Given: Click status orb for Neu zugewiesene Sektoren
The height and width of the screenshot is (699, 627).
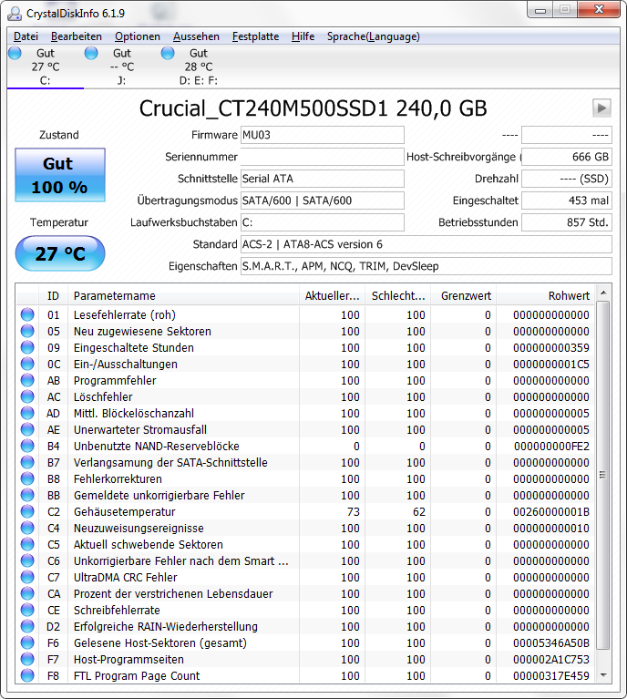Looking at the screenshot, I should [x=27, y=331].
